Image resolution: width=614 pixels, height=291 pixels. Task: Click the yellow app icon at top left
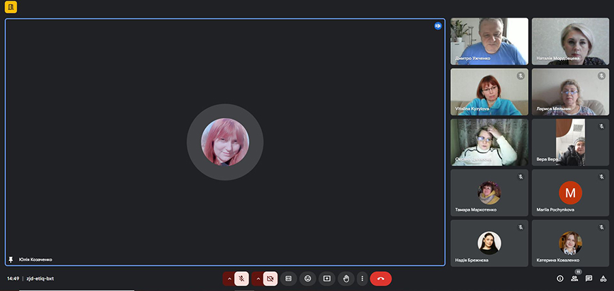[x=10, y=7]
